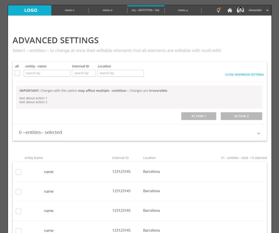Open menu 2 in the navigation bar
Screen dimensions: 279x233
tap(107, 10)
